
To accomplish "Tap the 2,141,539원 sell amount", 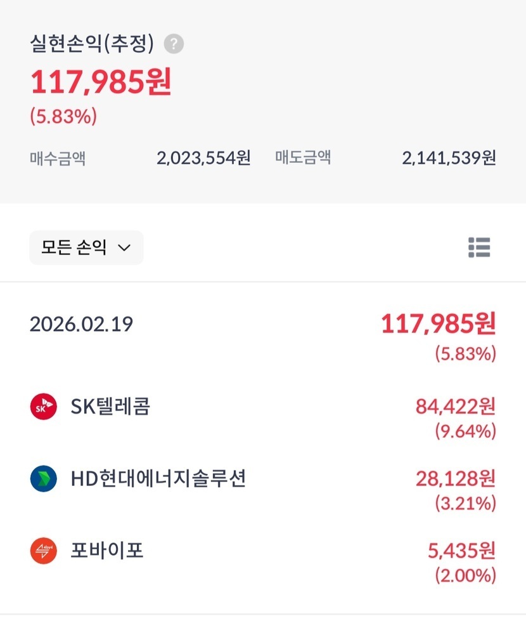I will [449, 158].
